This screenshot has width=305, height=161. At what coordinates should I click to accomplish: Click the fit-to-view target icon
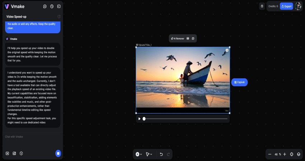pos(292,154)
